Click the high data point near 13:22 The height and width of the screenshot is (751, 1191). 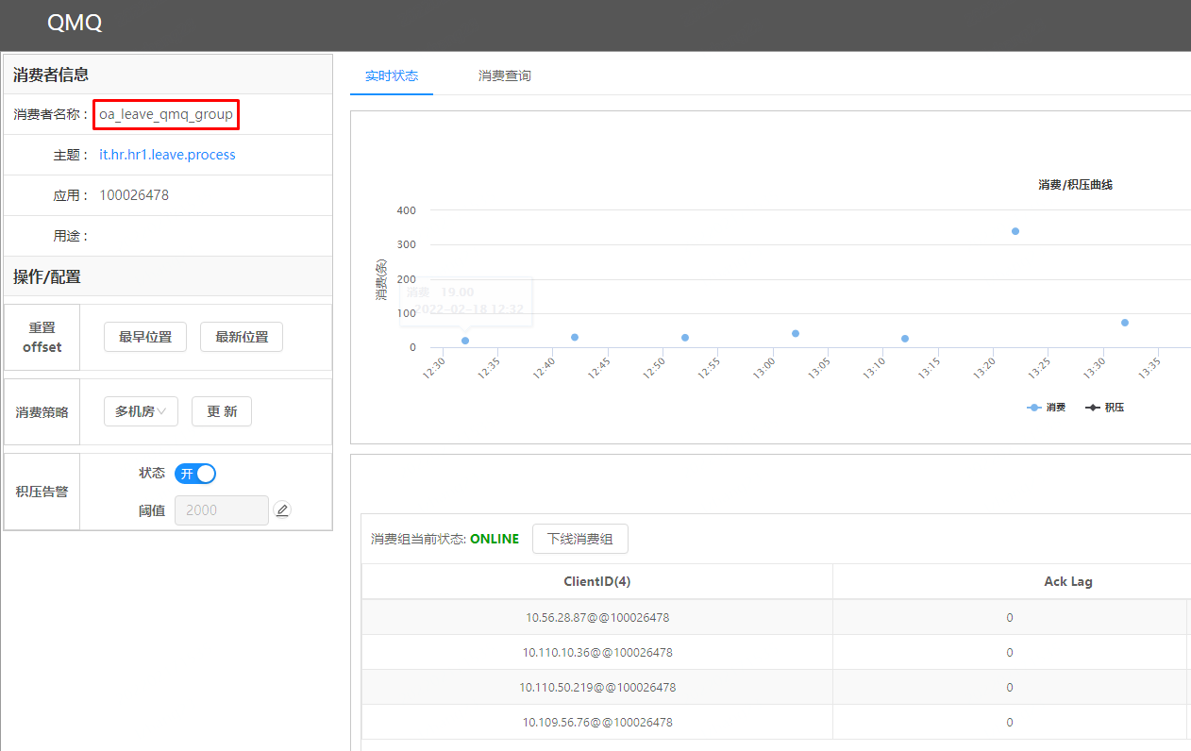coord(1015,231)
